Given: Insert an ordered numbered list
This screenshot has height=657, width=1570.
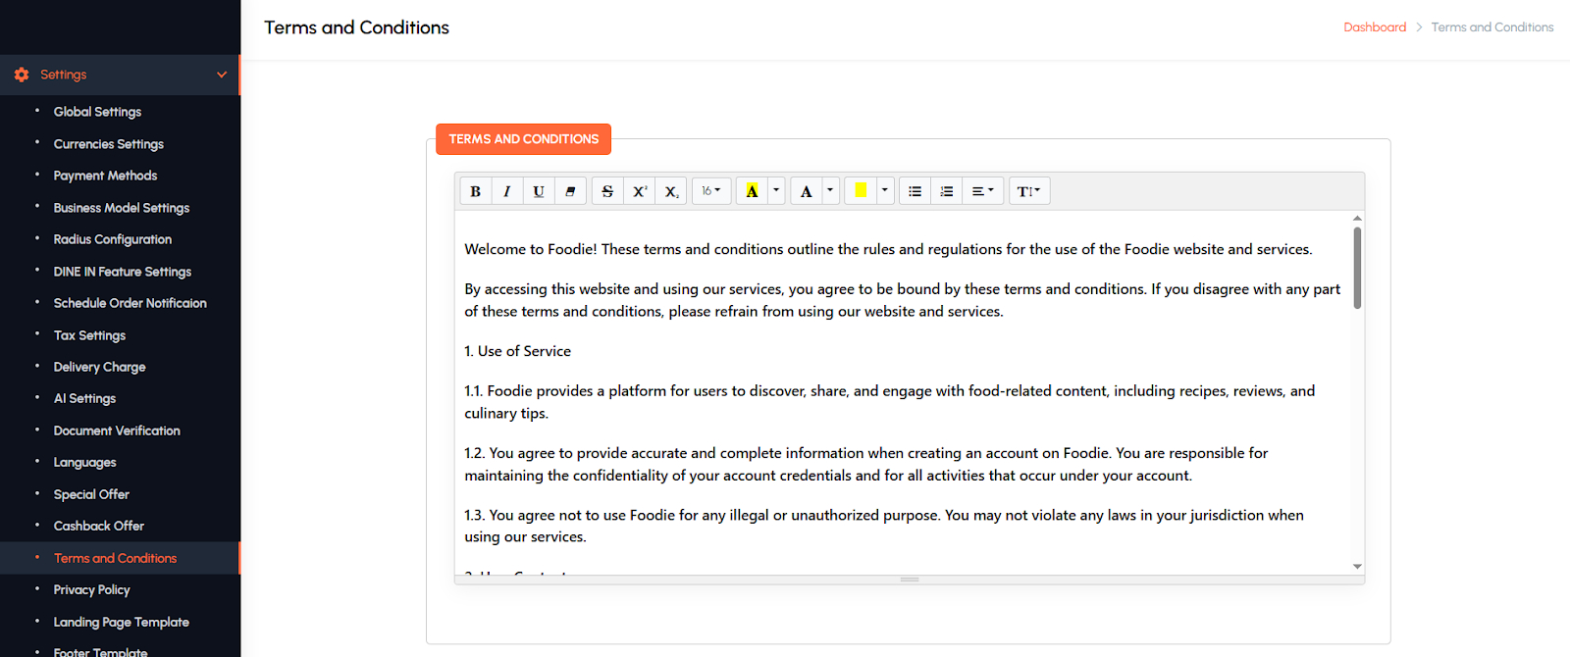Looking at the screenshot, I should [x=946, y=191].
